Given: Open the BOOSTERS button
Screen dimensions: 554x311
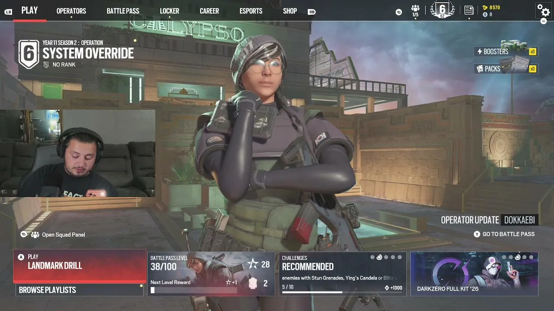Looking at the screenshot, I should point(506,52).
